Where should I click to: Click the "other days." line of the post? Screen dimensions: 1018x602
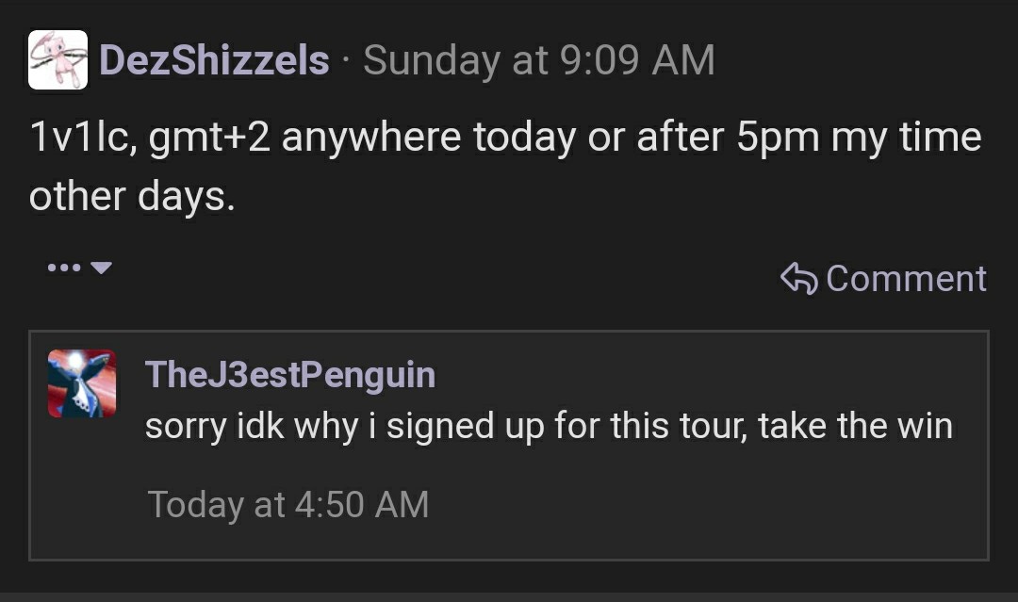point(131,197)
